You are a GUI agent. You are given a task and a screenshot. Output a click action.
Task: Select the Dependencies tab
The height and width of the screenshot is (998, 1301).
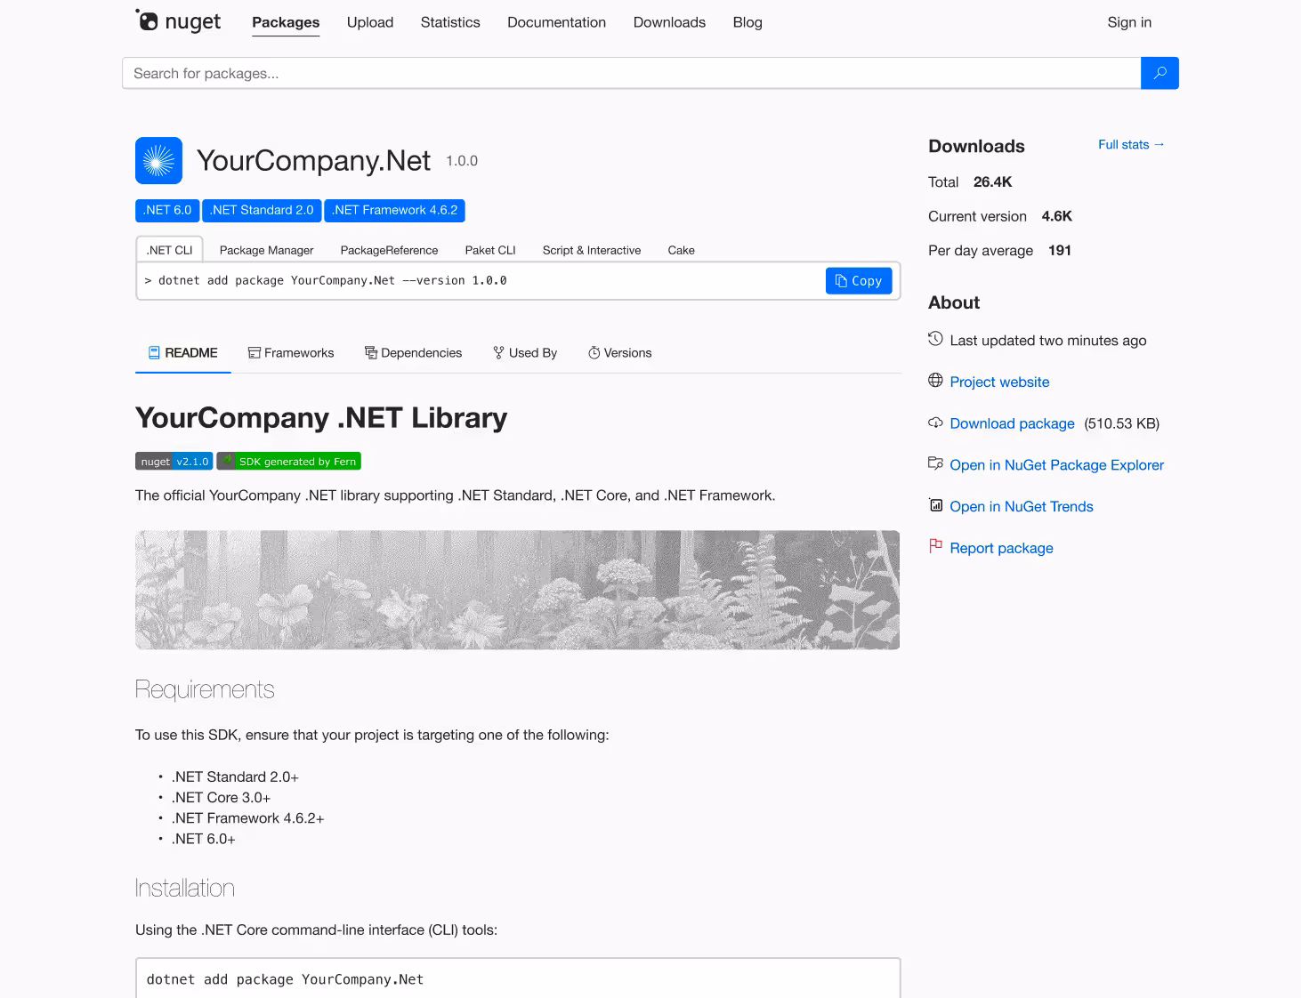pyautogui.click(x=414, y=353)
